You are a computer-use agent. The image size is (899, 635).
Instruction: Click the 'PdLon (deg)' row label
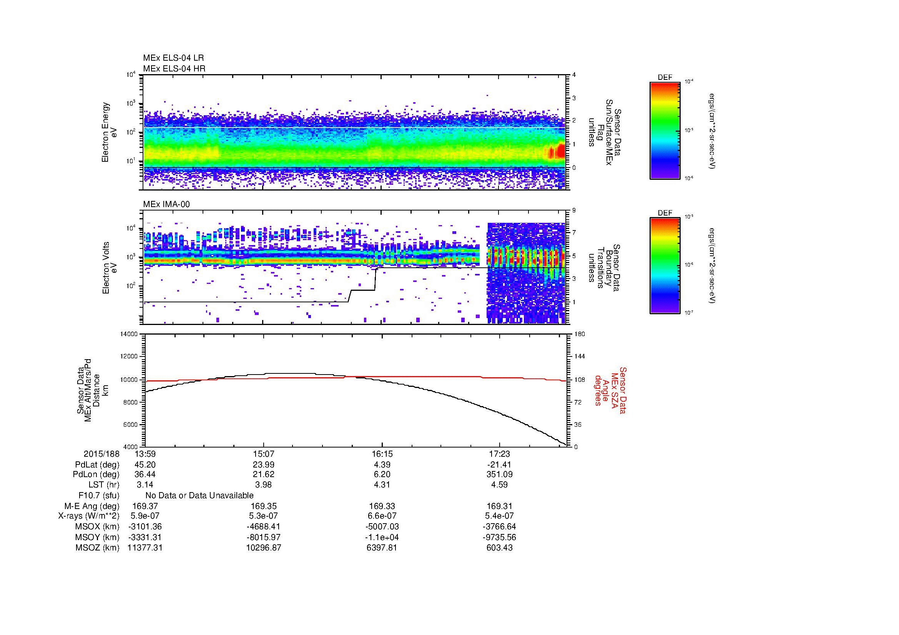tap(96, 474)
